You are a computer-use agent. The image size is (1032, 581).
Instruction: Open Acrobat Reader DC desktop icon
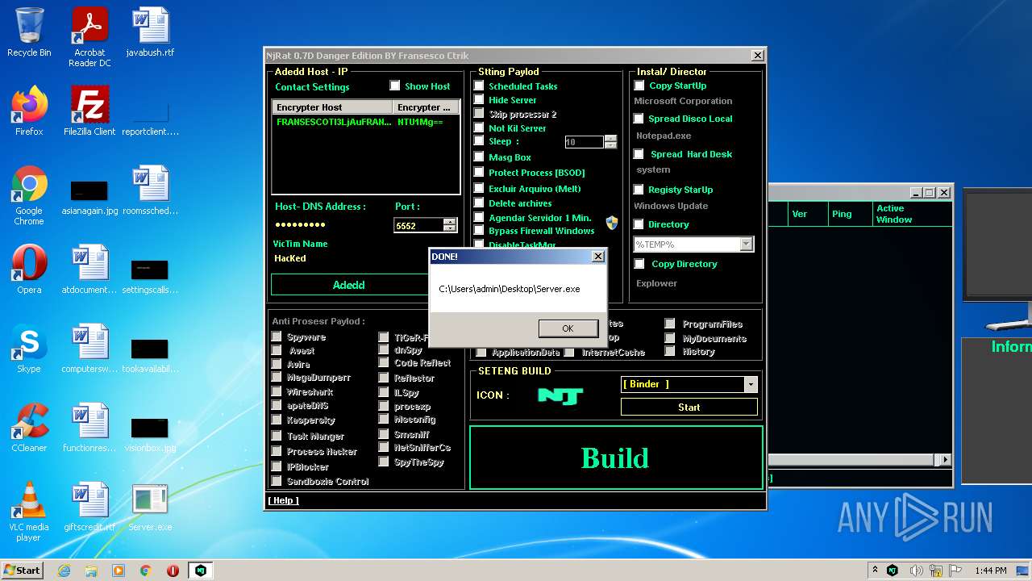(89, 36)
